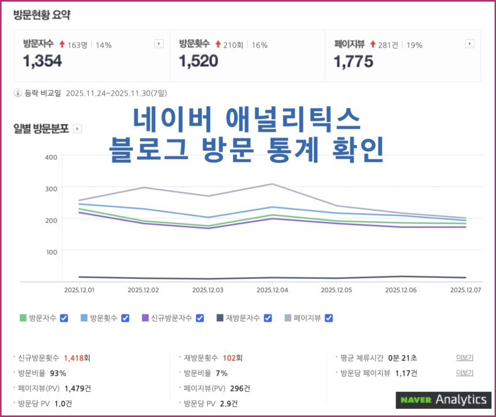Expand the 일별 방문분포 section arrow

78,129
